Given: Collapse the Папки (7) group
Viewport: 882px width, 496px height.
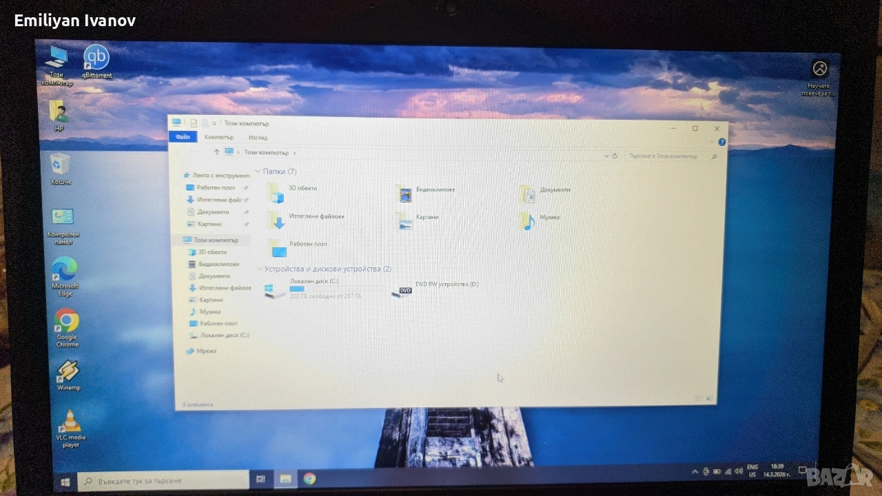Looking at the screenshot, I should click(x=258, y=171).
